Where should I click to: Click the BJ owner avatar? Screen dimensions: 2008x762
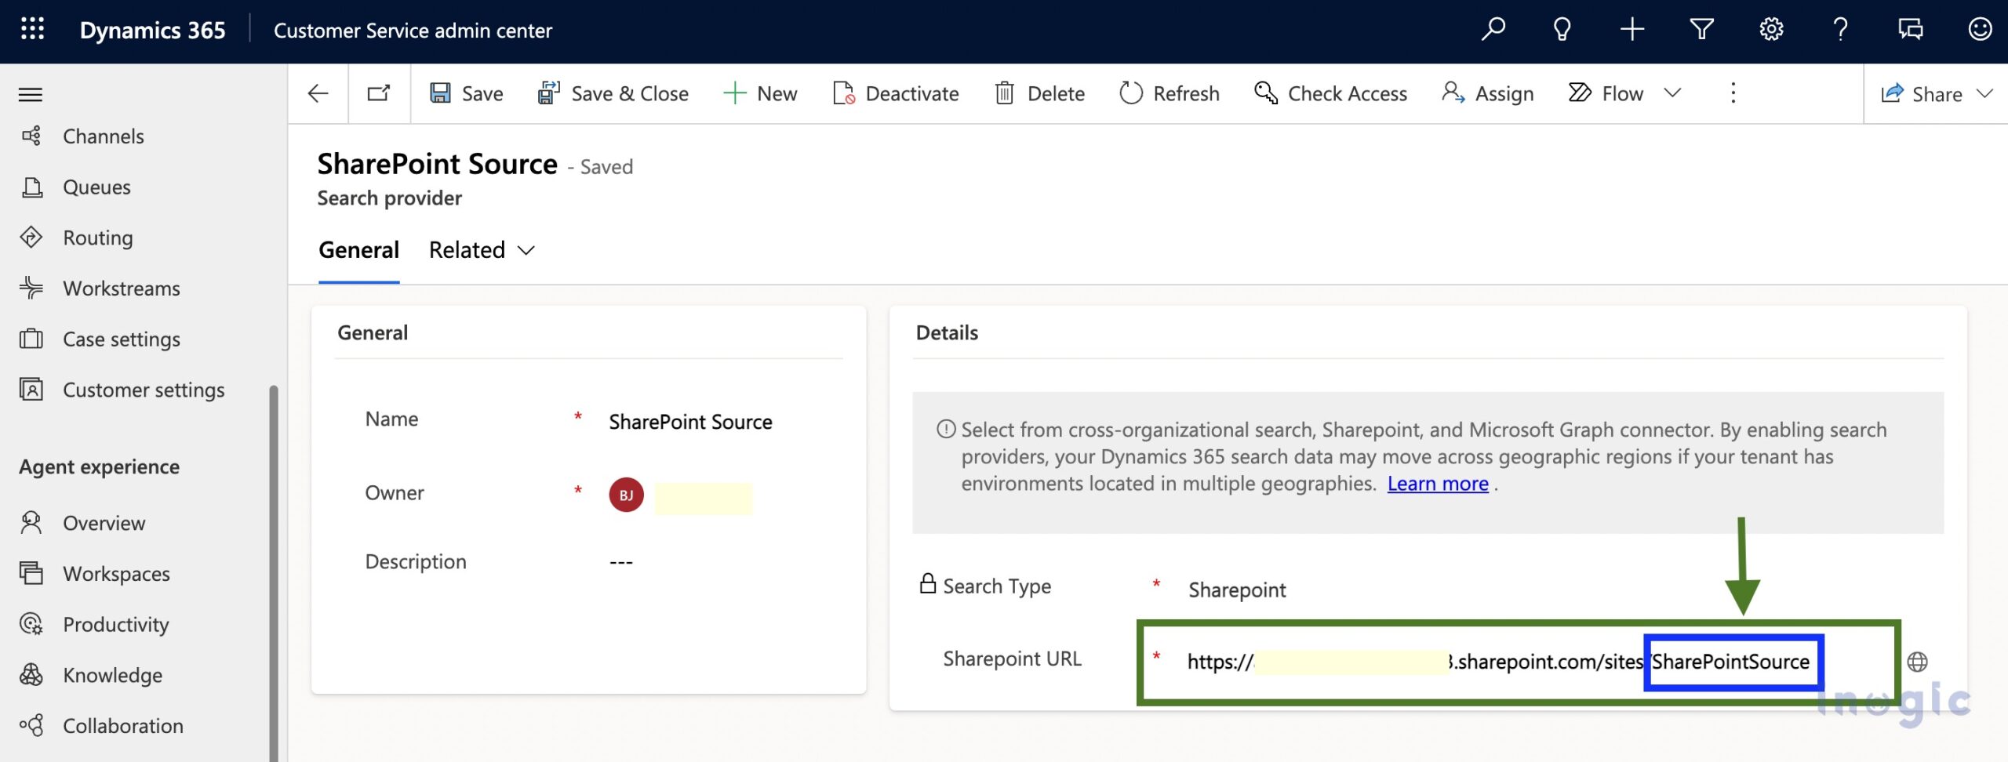[x=626, y=495]
